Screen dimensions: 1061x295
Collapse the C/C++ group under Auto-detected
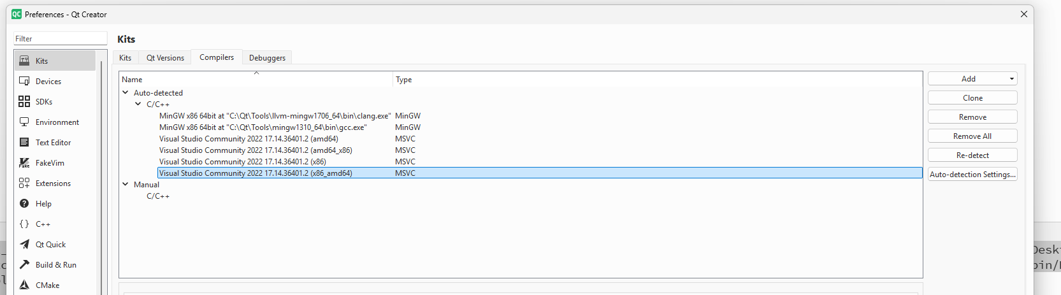(x=138, y=104)
